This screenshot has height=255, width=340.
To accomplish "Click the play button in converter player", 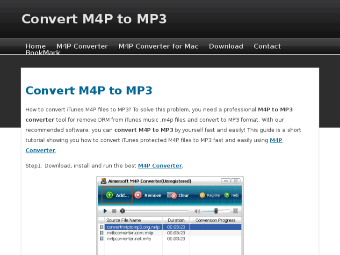I will click(105, 211).
